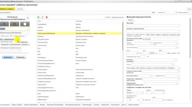This screenshot has width=192, height=108.
Task: Click the 'Заголовок поля' input field
Action: [15, 45]
